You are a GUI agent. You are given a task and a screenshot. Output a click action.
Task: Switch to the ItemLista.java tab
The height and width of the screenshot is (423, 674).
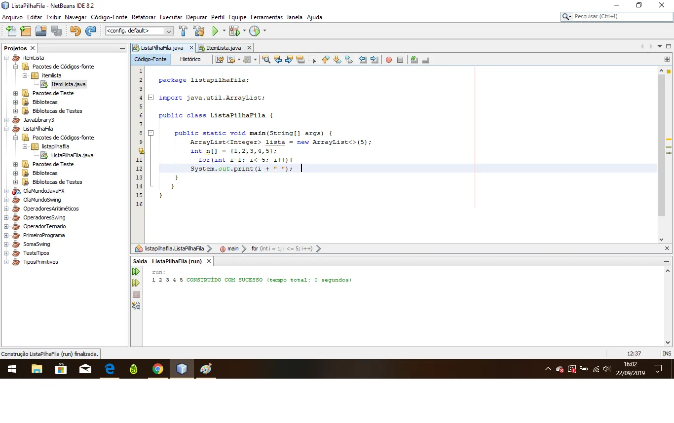223,48
